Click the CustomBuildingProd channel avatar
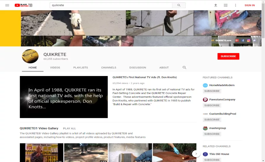Screen dimensions: 265x162 click(x=205, y=114)
